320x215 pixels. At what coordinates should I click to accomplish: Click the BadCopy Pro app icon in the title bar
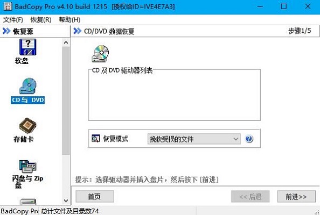(8, 6)
